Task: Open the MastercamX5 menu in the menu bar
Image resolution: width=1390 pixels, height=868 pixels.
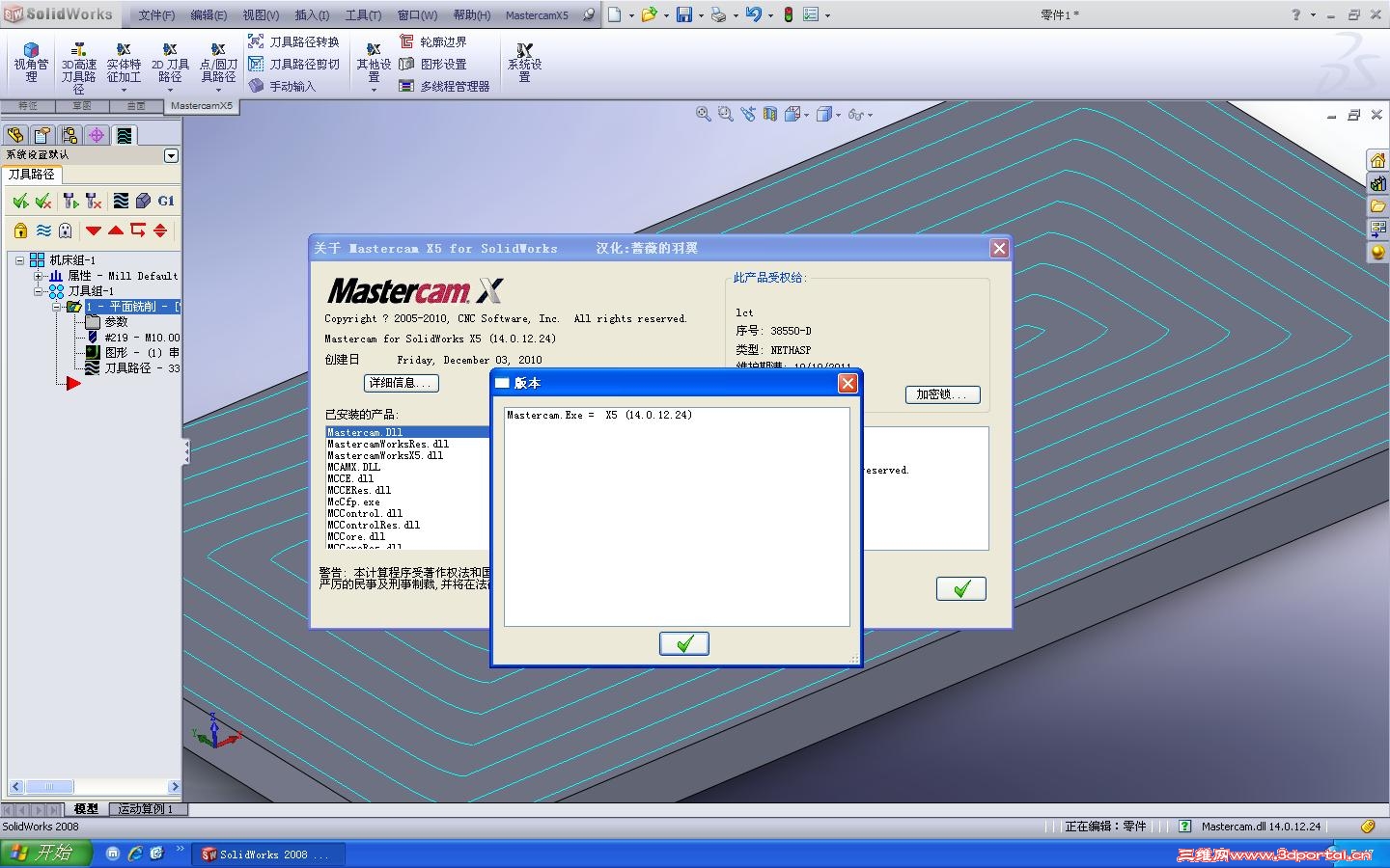Action: [537, 15]
